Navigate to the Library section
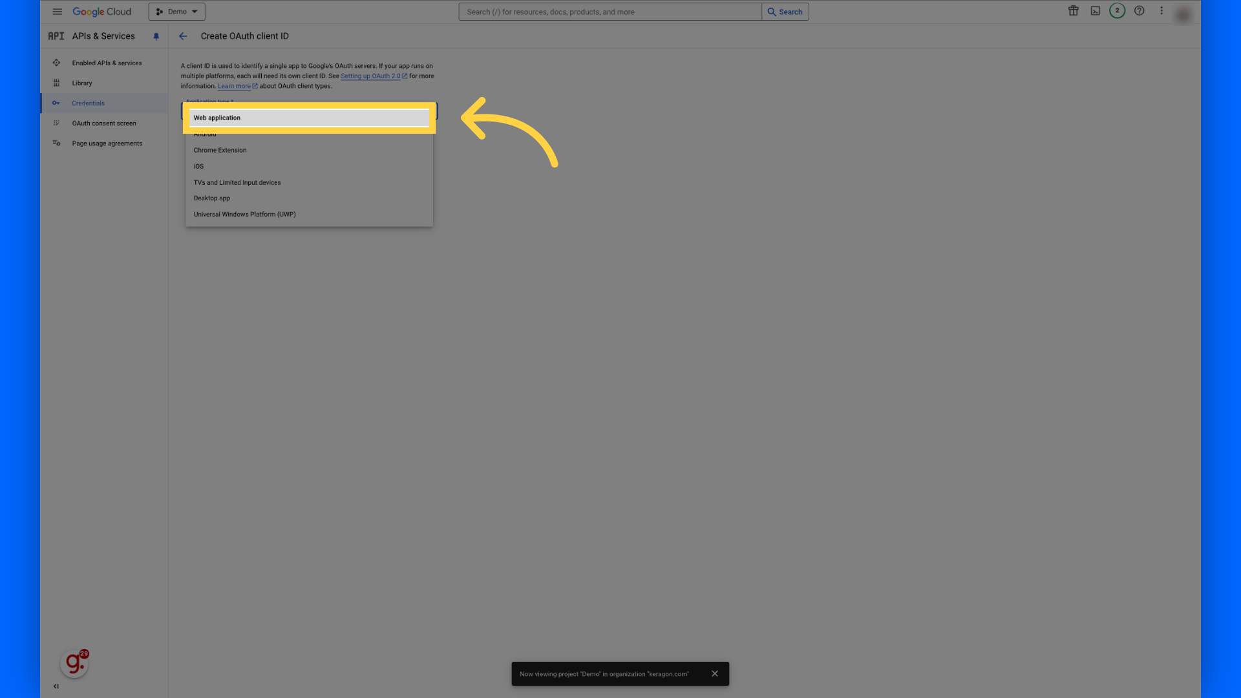The width and height of the screenshot is (1241, 698). [x=81, y=83]
